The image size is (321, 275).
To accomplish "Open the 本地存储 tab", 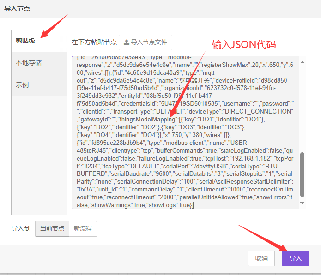I will (x=29, y=63).
